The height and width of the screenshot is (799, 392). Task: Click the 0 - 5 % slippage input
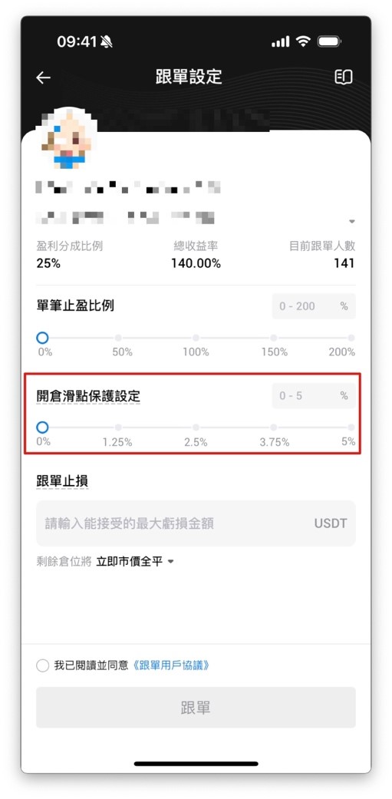314,396
